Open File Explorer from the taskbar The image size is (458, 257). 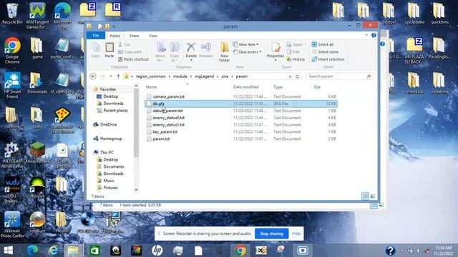[x=73, y=251]
